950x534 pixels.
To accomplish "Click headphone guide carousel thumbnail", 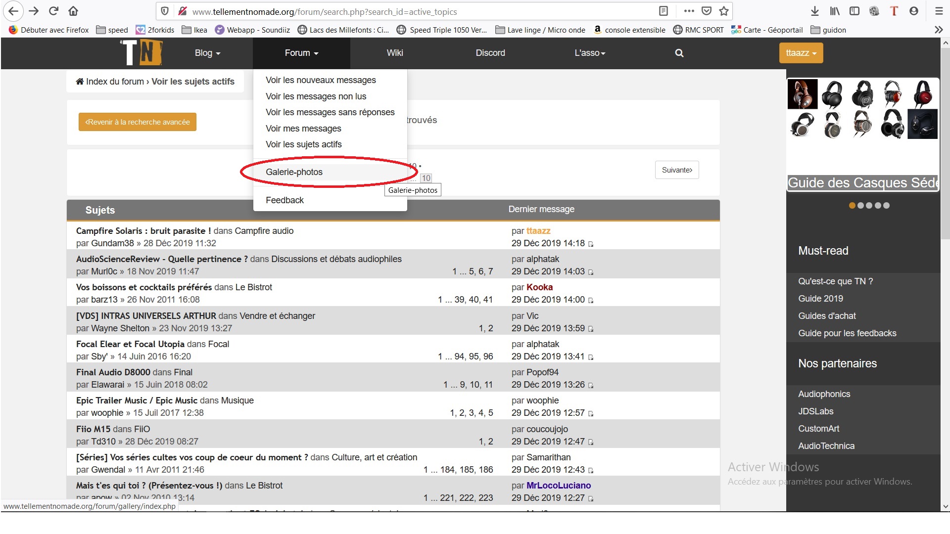I will (x=862, y=110).
